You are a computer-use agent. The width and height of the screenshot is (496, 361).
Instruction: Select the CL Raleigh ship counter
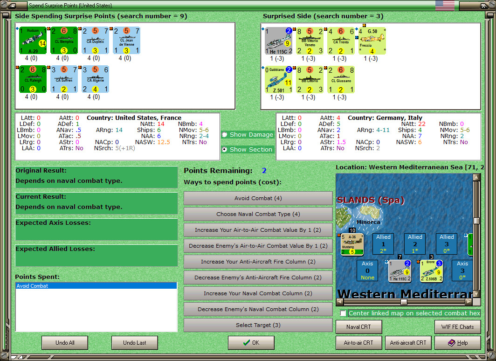point(33,79)
